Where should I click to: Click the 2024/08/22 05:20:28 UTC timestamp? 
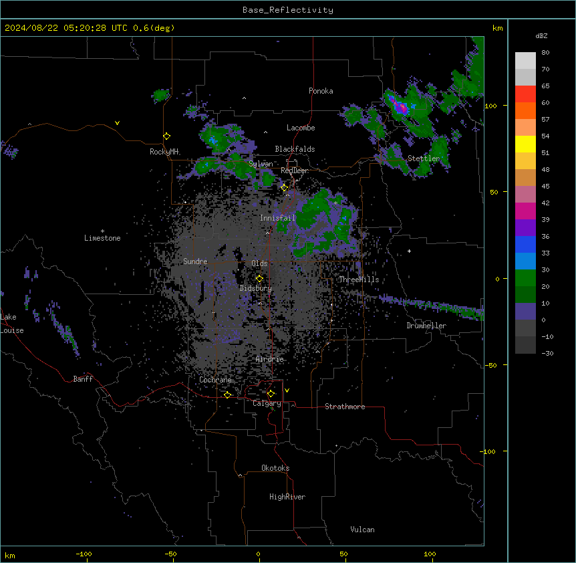pos(66,28)
